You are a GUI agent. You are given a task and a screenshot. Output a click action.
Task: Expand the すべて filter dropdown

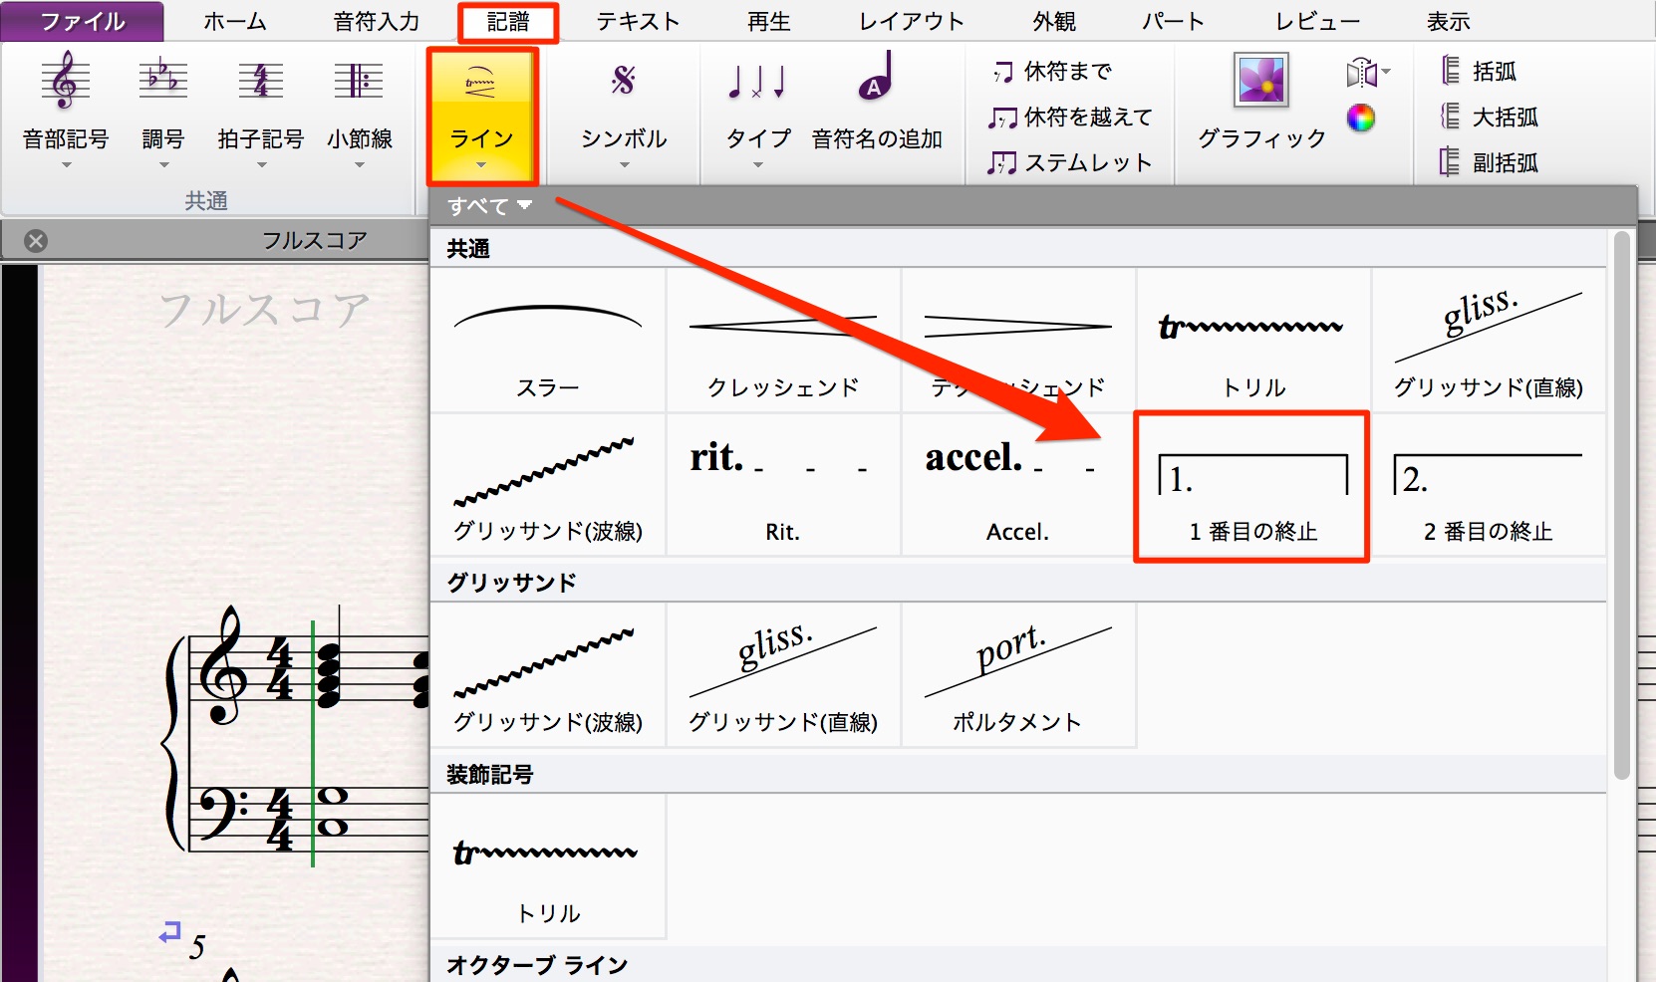489,206
